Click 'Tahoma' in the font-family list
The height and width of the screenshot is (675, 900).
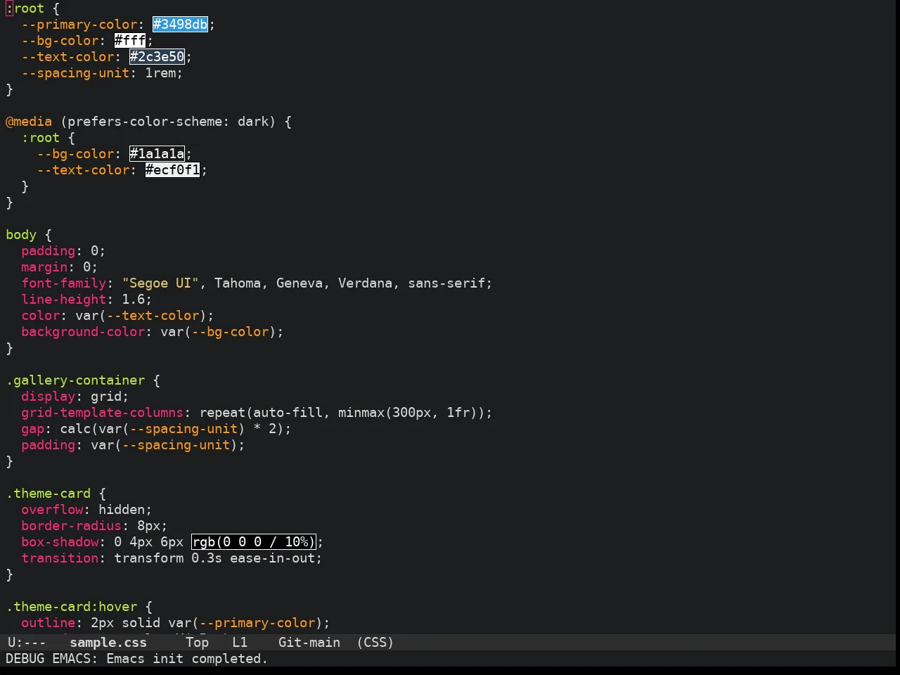(238, 283)
